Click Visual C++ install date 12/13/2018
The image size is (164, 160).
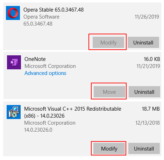tap(148, 123)
